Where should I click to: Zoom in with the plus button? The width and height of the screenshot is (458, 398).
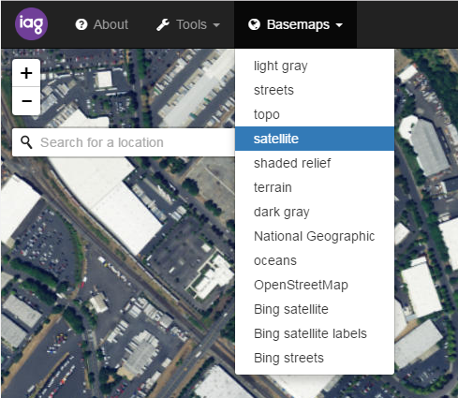click(26, 73)
